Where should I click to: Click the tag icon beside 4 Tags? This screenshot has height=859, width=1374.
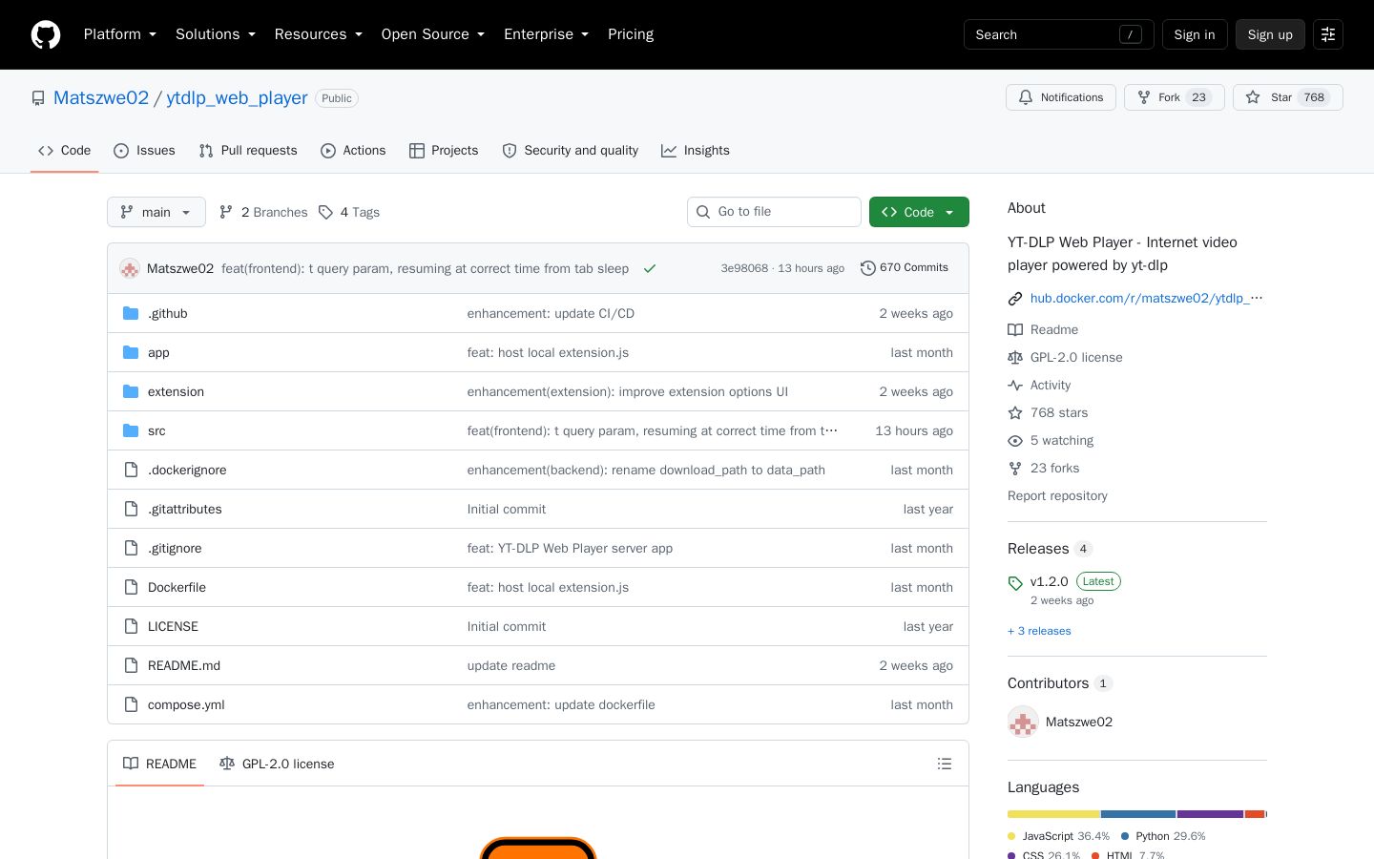coord(325,212)
